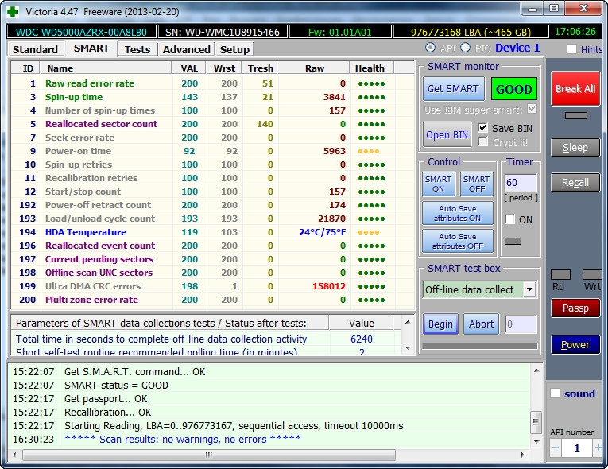This screenshot has height=469, width=608.
Task: Click the Passp button
Action: 575,308
